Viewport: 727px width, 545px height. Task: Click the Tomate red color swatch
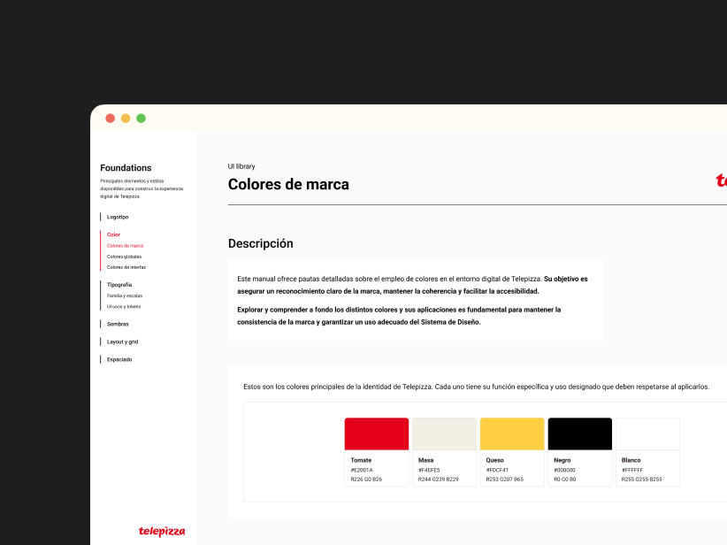377,434
